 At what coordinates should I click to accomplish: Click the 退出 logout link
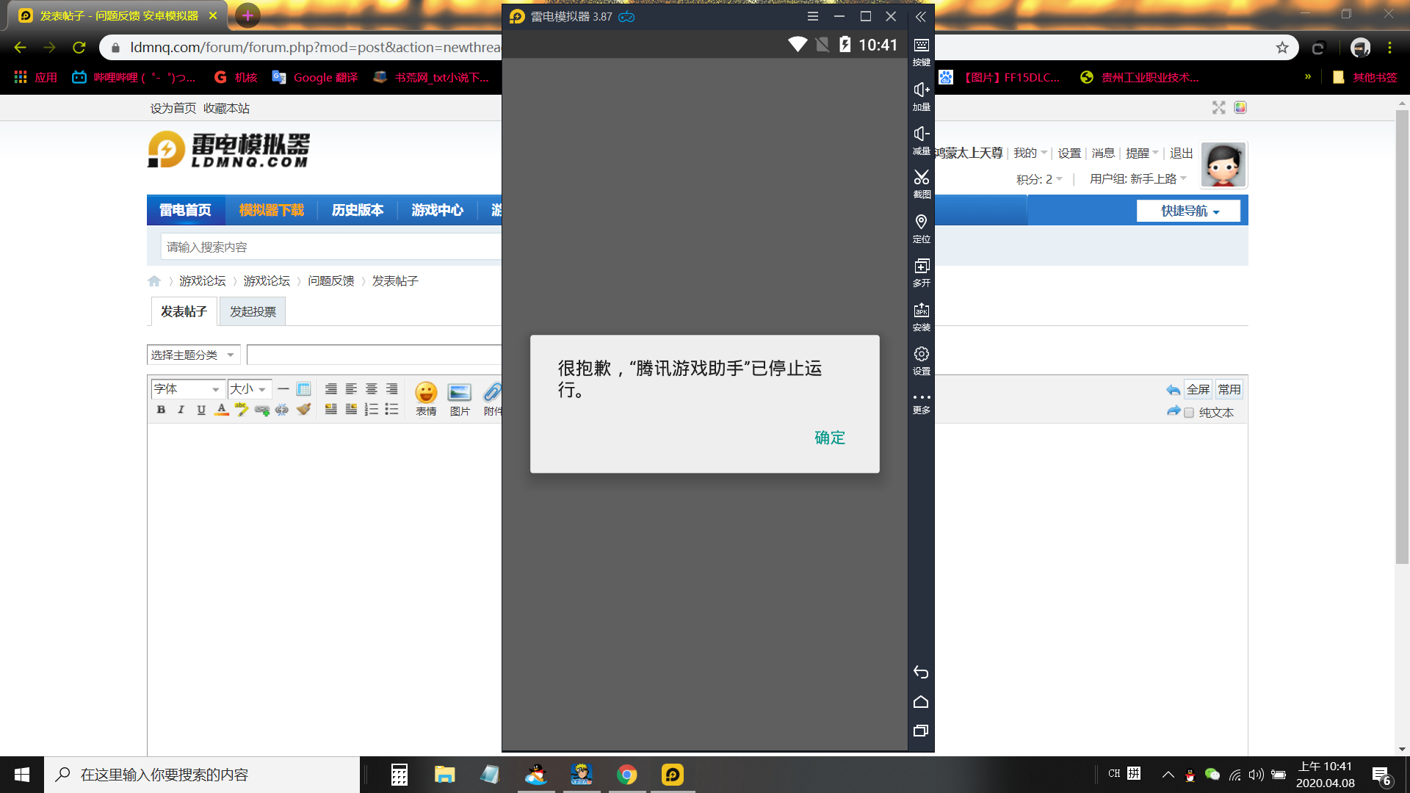(1181, 153)
